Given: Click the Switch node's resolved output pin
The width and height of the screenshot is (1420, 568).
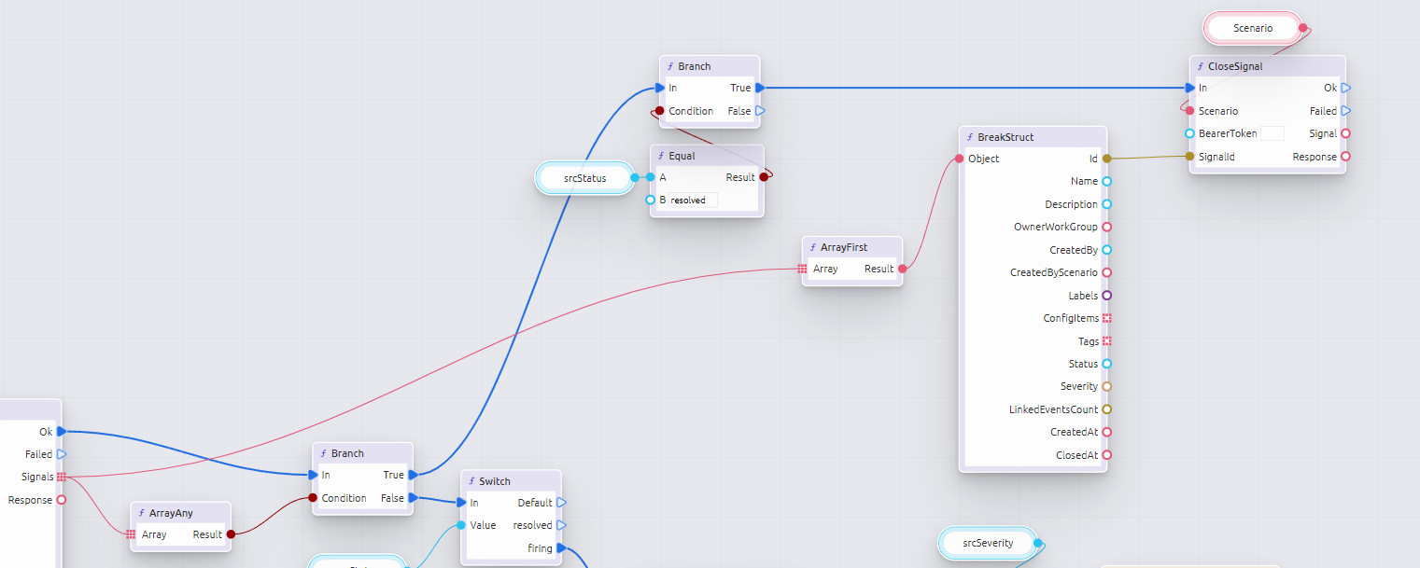Looking at the screenshot, I should 561,525.
